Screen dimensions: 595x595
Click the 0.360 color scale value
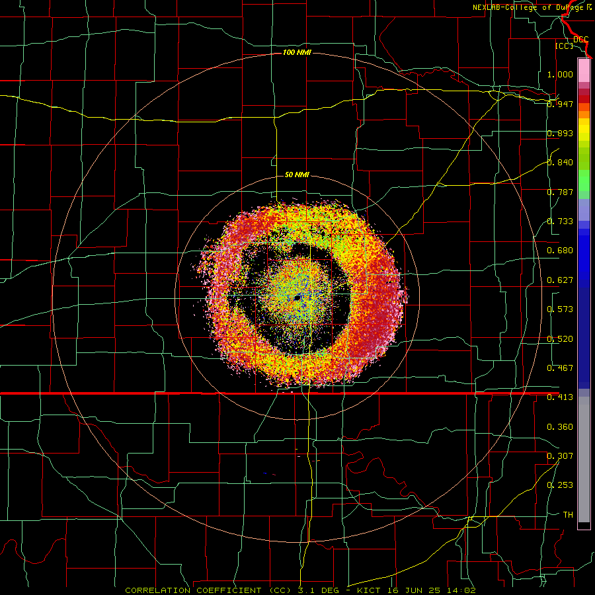tap(560, 427)
